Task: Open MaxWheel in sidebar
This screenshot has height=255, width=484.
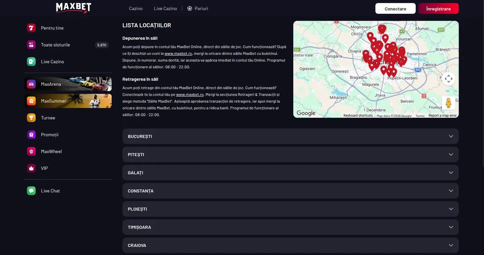Action: (51, 151)
